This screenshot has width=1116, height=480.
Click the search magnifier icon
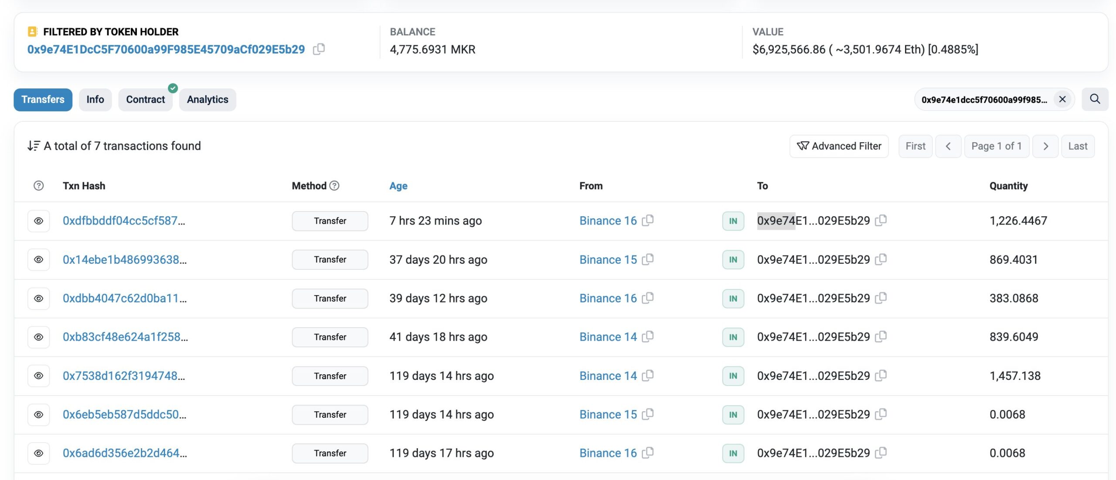1095,99
